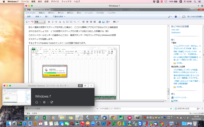Open the ファイル(F) menu in Live Writer
The height and width of the screenshot is (127, 204).
point(31,13)
